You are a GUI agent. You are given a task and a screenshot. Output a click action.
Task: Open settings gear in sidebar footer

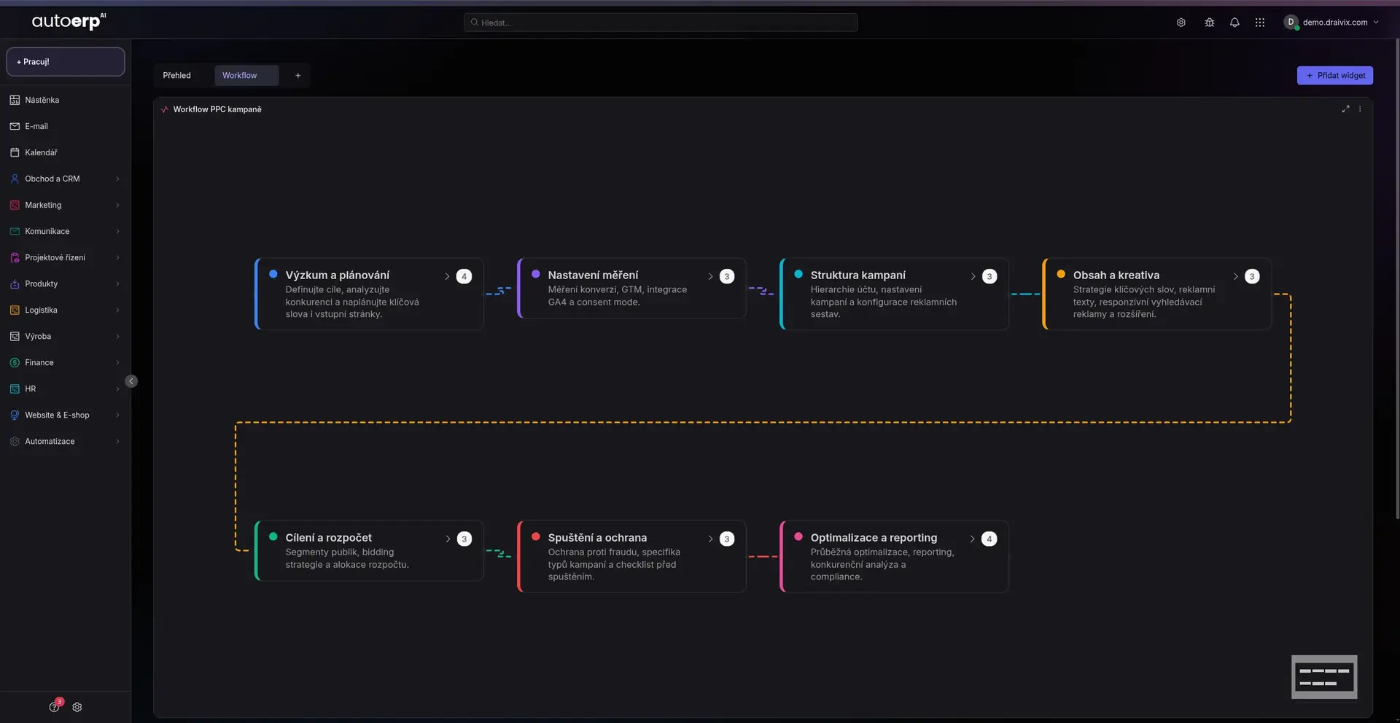77,707
